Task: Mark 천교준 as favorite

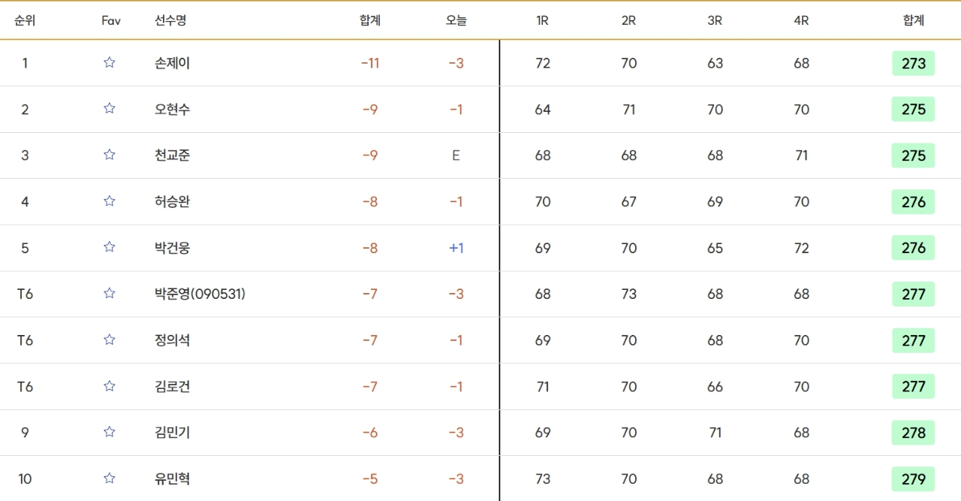Action: pos(110,155)
